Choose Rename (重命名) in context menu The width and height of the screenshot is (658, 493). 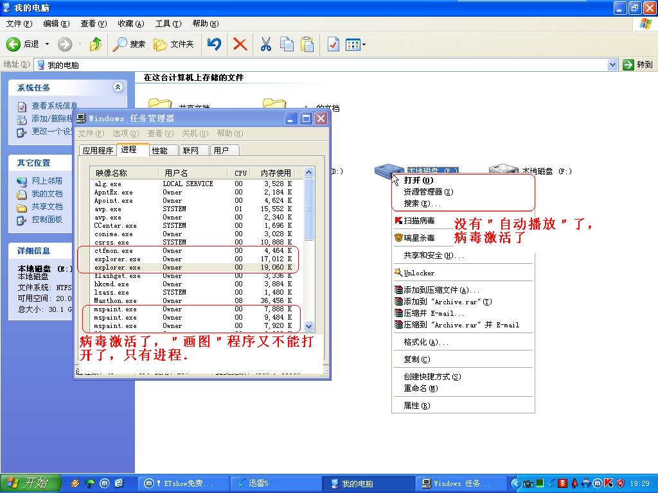pyautogui.click(x=463, y=388)
